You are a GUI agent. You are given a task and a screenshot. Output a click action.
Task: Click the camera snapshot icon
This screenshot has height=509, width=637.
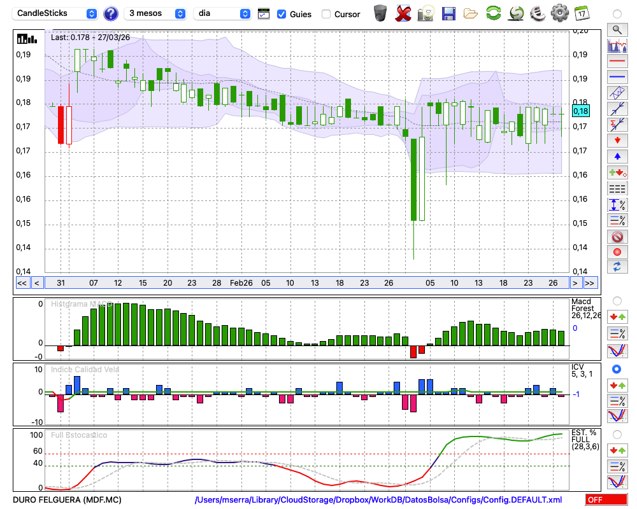pos(425,13)
